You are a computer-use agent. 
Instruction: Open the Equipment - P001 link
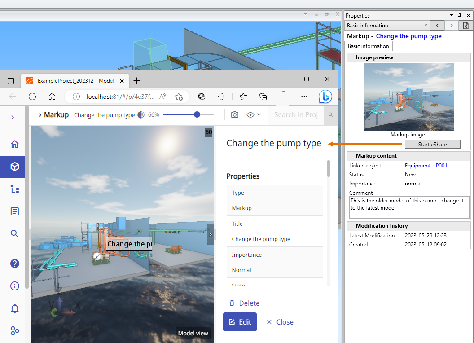(426, 166)
